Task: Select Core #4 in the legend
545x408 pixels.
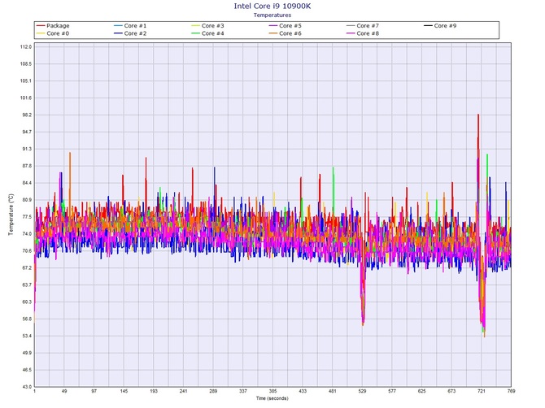Action: 208,33
